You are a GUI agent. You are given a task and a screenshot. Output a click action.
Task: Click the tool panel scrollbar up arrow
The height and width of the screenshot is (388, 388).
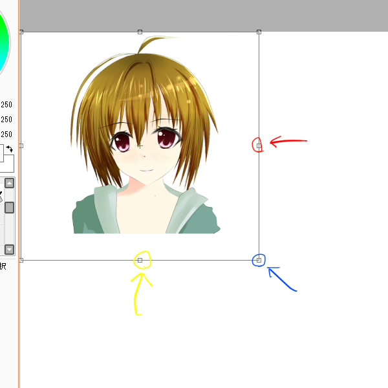point(10,184)
